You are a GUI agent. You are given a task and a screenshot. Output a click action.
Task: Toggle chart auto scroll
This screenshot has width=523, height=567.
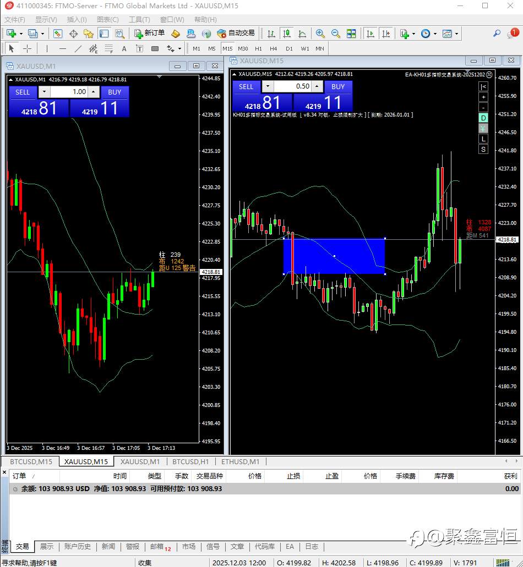(x=371, y=34)
